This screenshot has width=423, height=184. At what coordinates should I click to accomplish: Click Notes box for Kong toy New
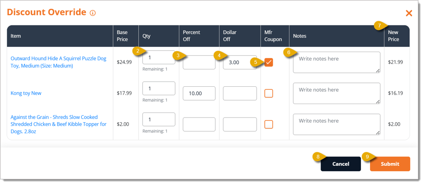click(337, 93)
